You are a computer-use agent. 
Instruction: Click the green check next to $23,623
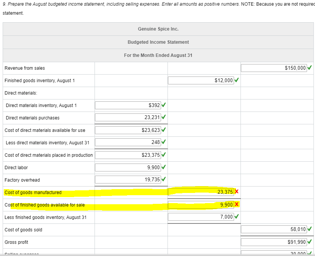tap(163, 130)
